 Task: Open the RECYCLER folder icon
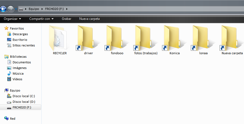pyautogui.click(x=58, y=38)
